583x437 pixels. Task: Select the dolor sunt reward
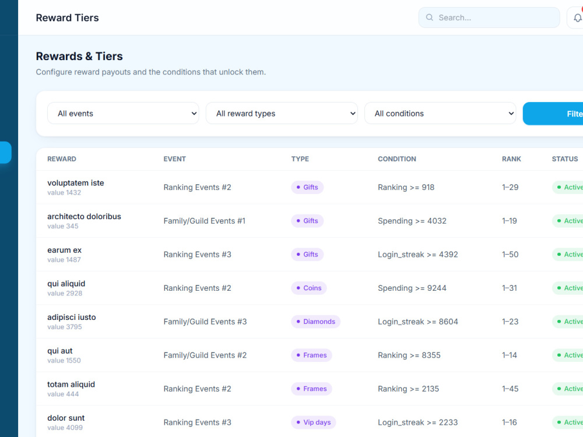[x=66, y=418]
